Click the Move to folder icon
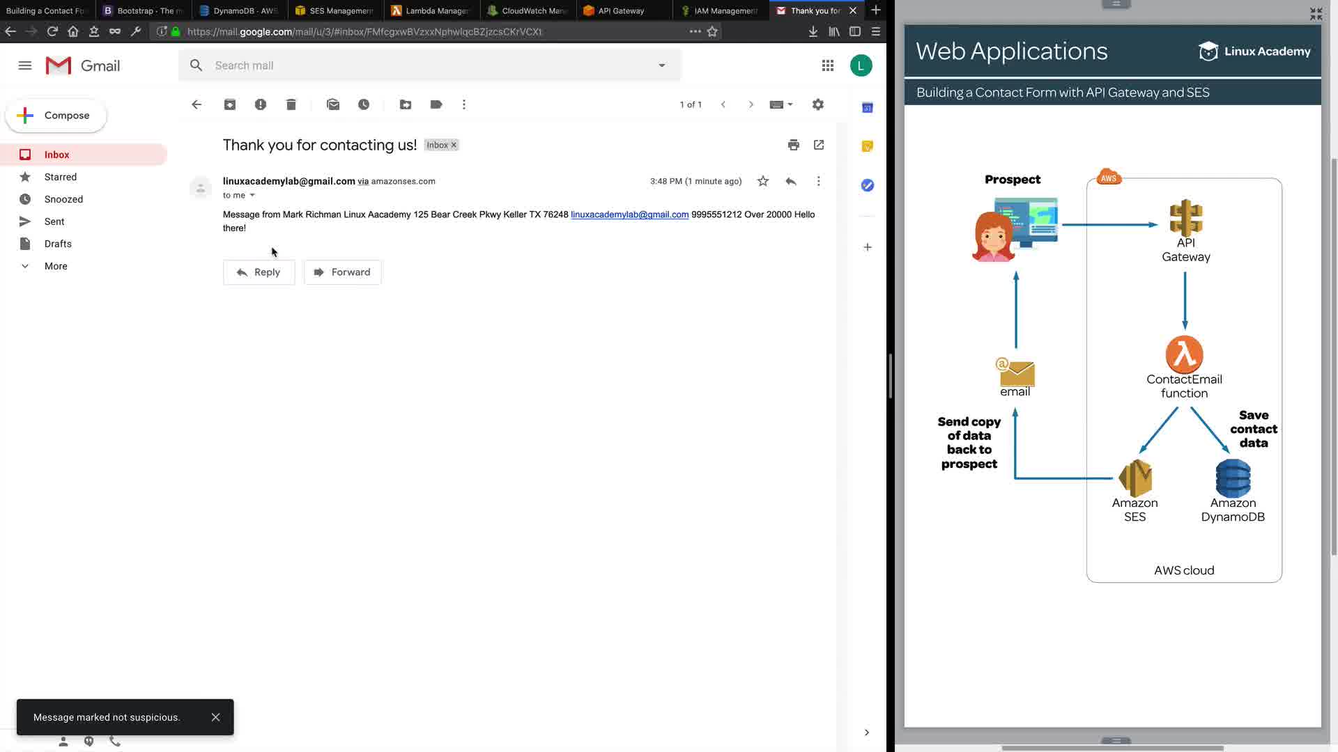1338x752 pixels. (x=406, y=104)
